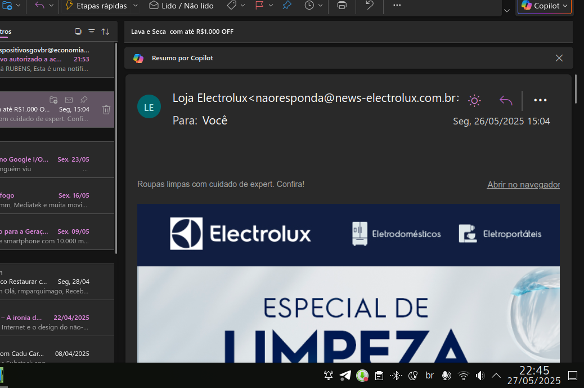This screenshot has width=584, height=388.
Task: Toggle Lido / Não lido status
Action: point(181,6)
